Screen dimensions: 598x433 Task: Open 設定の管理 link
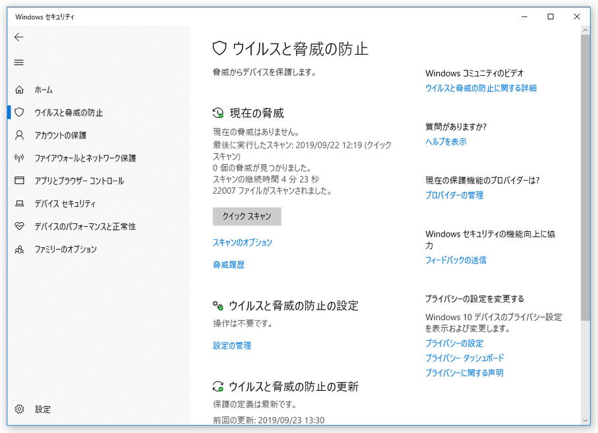[x=232, y=345]
